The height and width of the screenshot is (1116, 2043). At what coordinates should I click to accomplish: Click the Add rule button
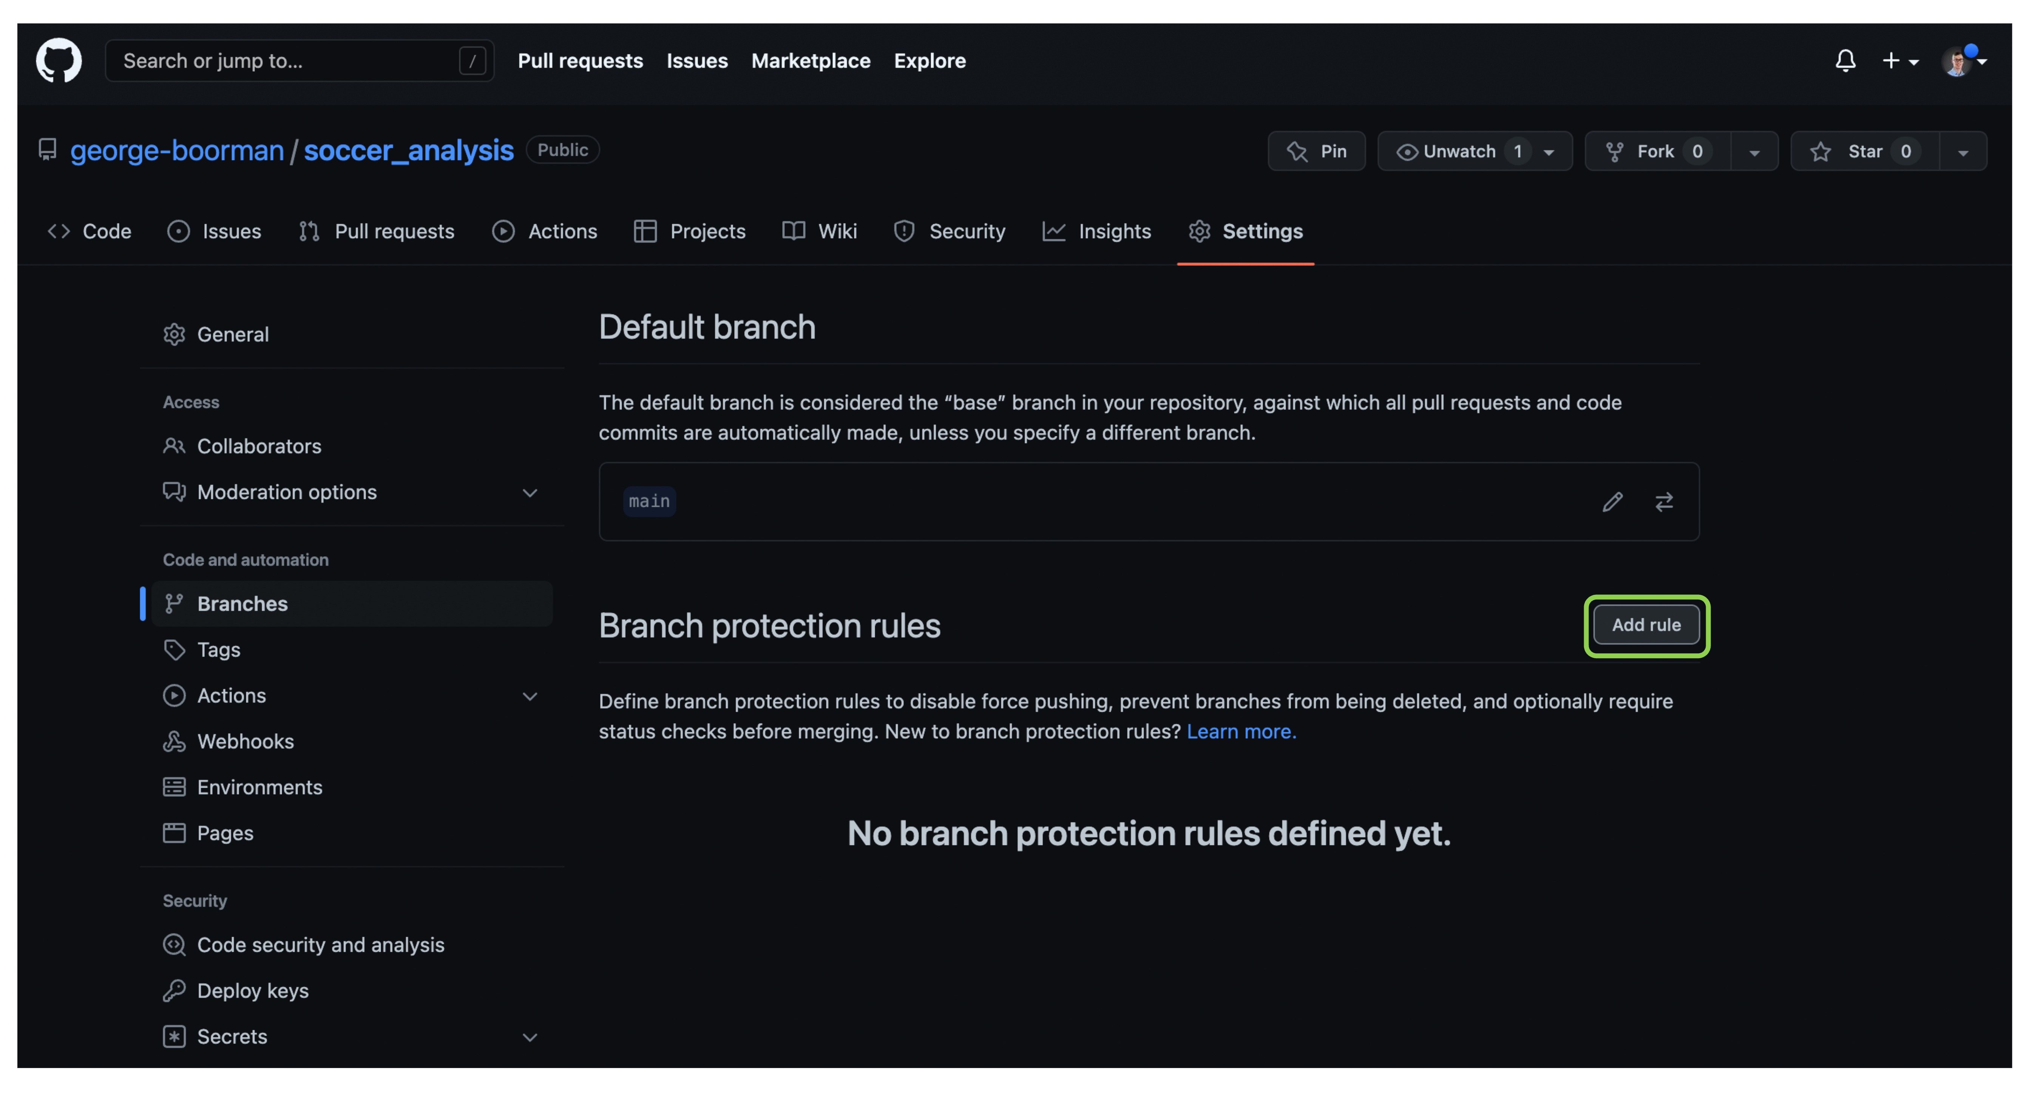click(1646, 625)
